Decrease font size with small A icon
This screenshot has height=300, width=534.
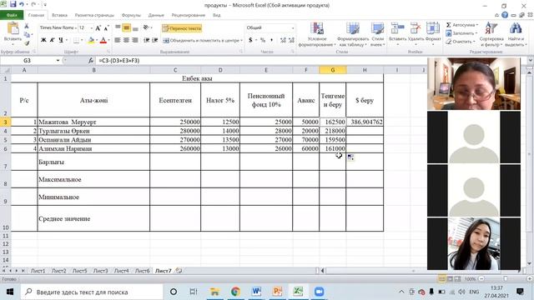coord(106,27)
